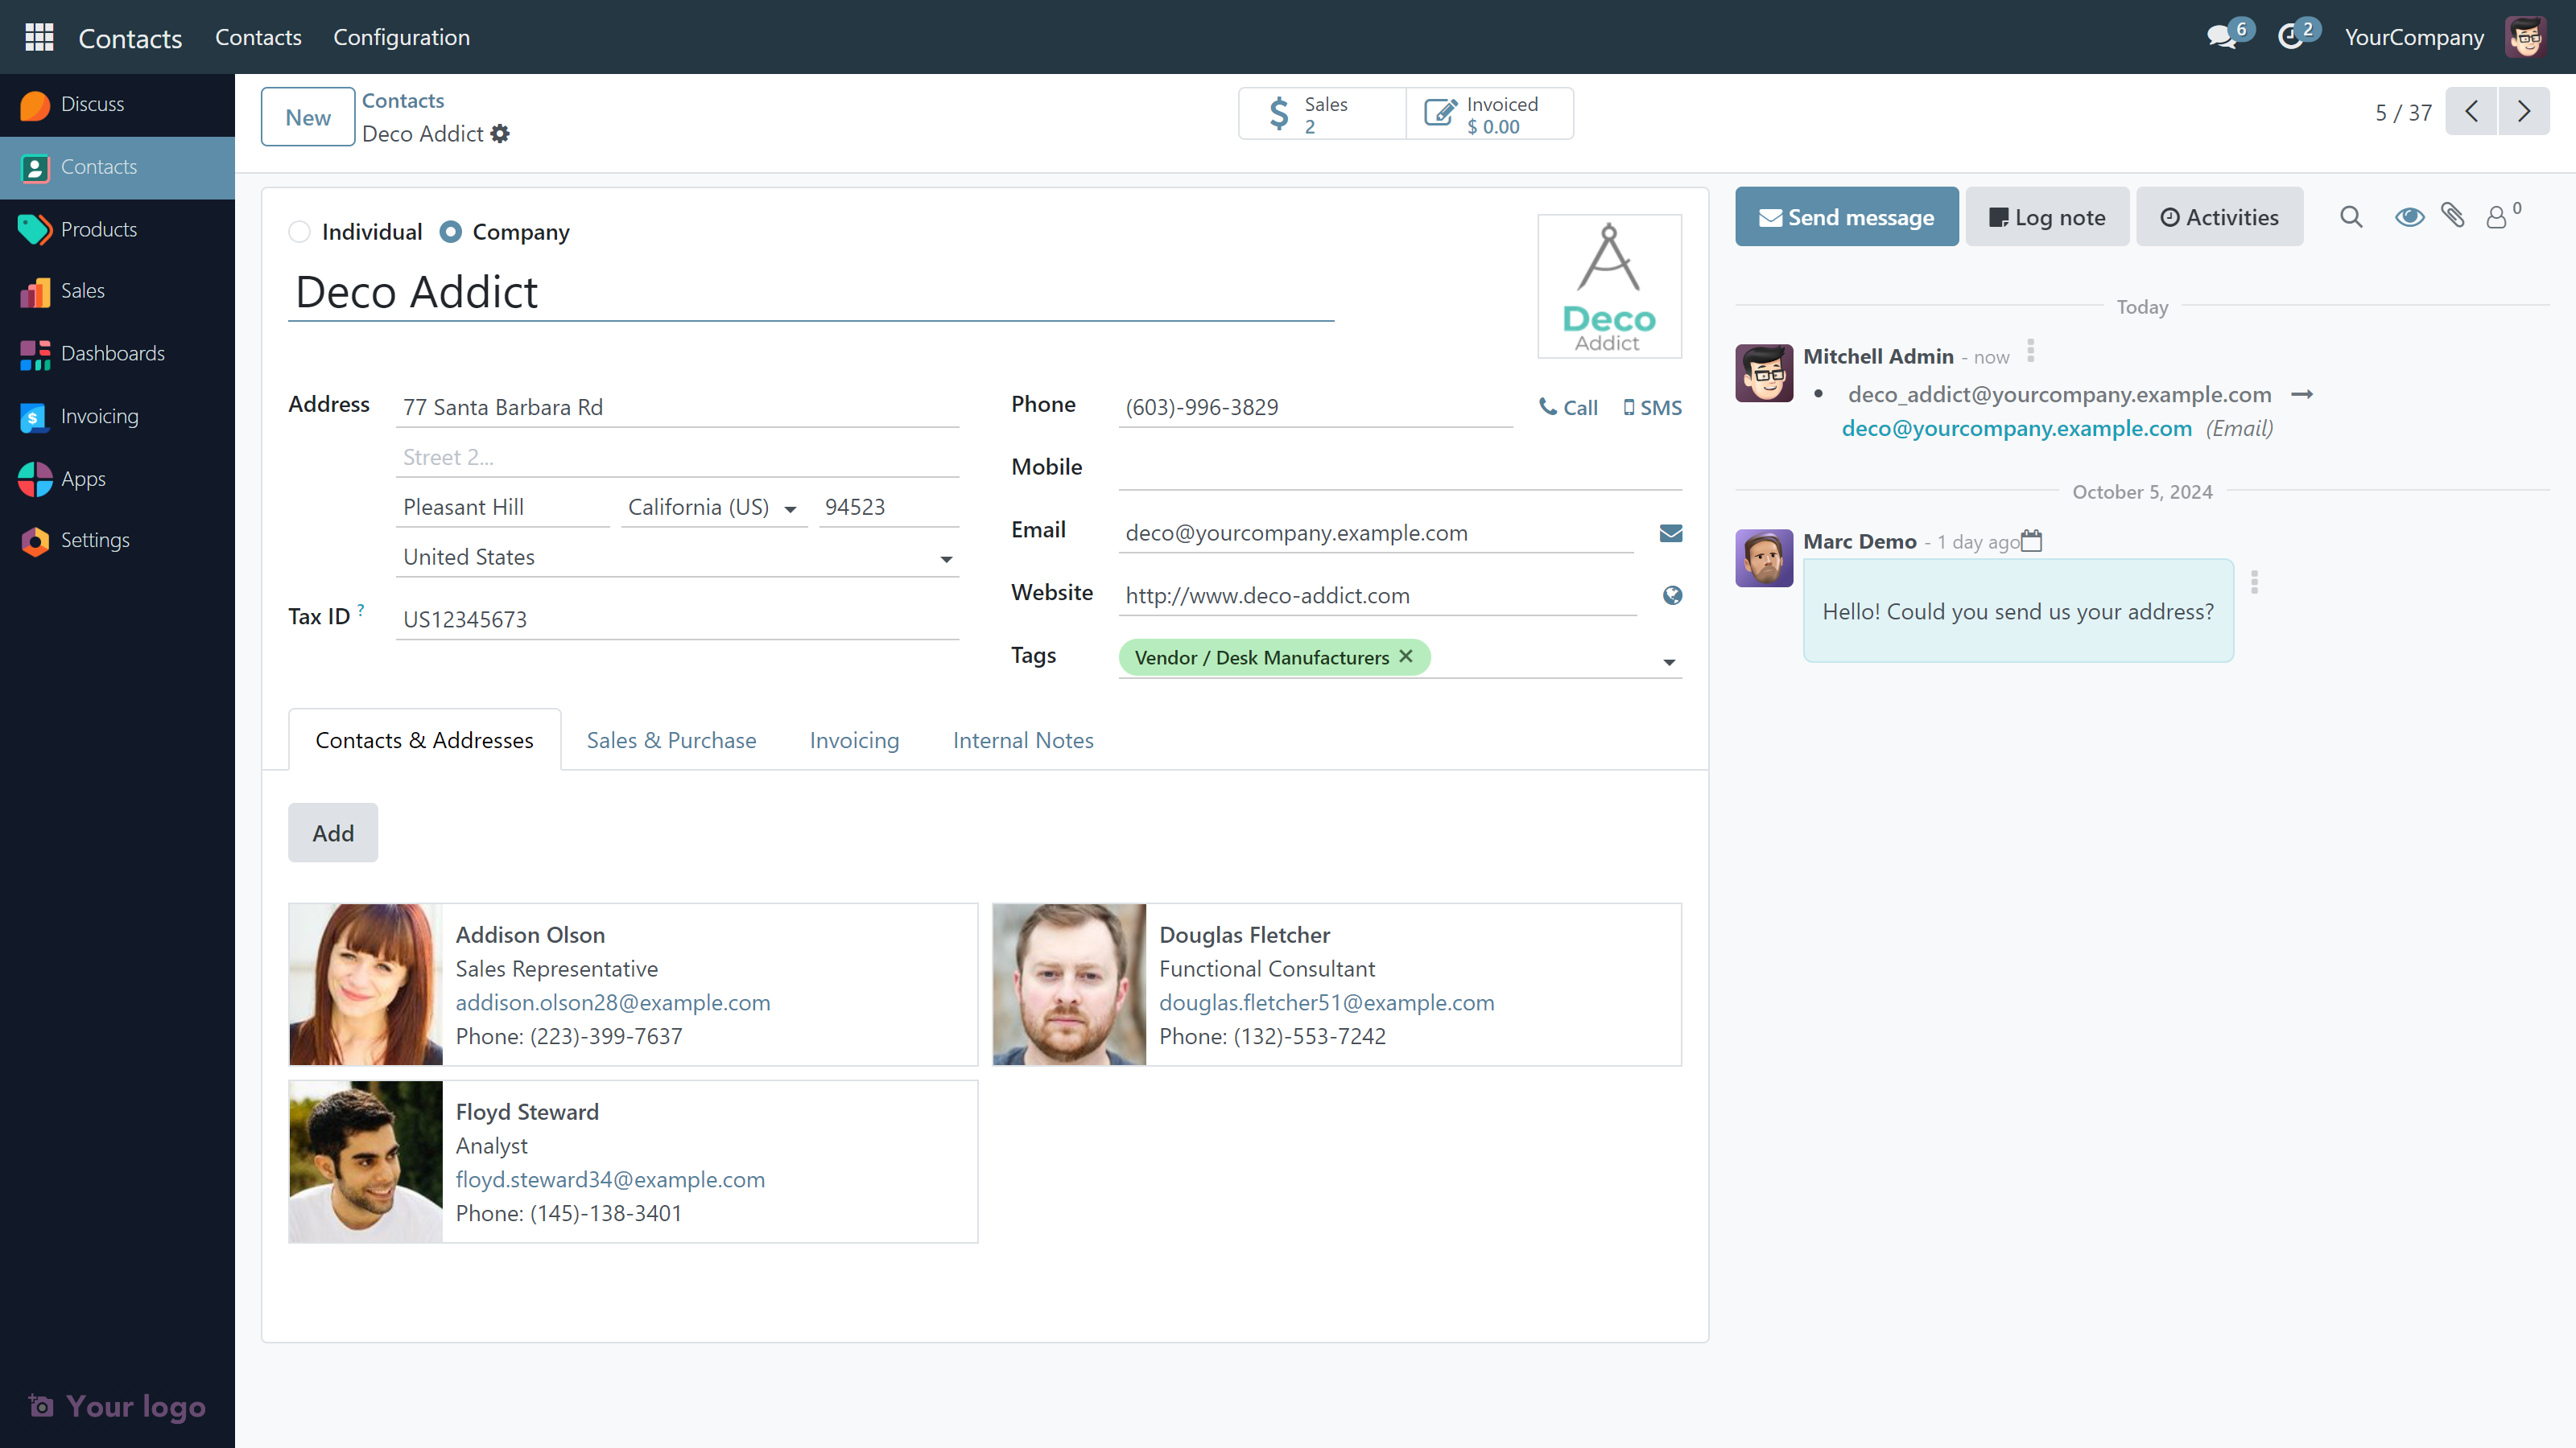Toggle the eye follow icon in chatter
The height and width of the screenshot is (1448, 2576).
pos(2409,217)
